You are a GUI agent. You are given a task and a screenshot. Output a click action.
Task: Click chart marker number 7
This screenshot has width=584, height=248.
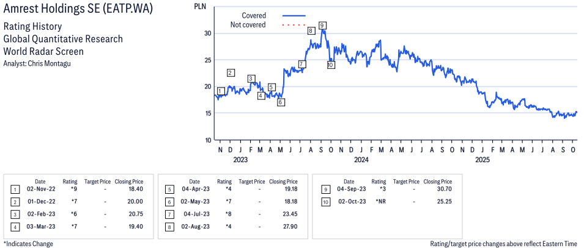pos(301,64)
